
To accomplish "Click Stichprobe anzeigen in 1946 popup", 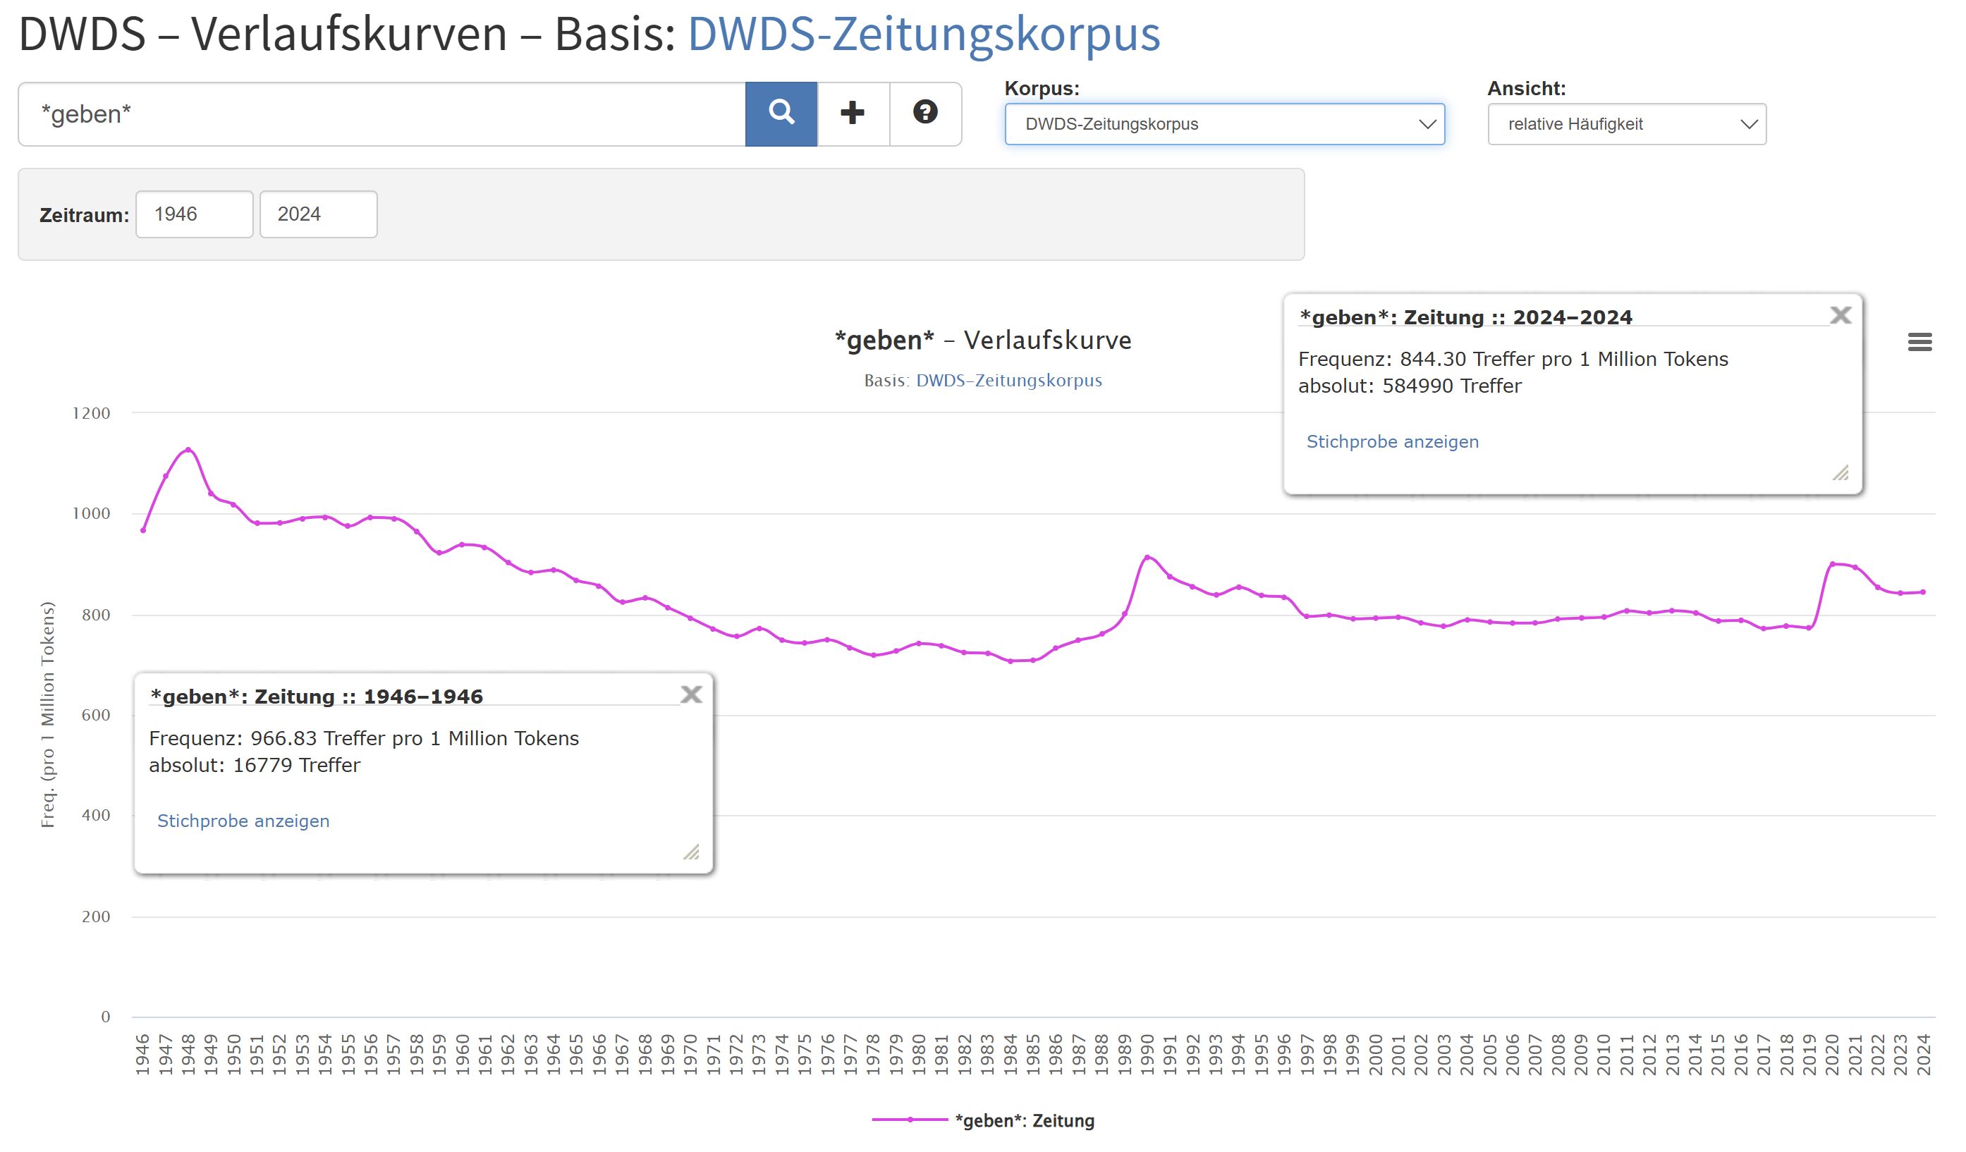I will tap(243, 821).
